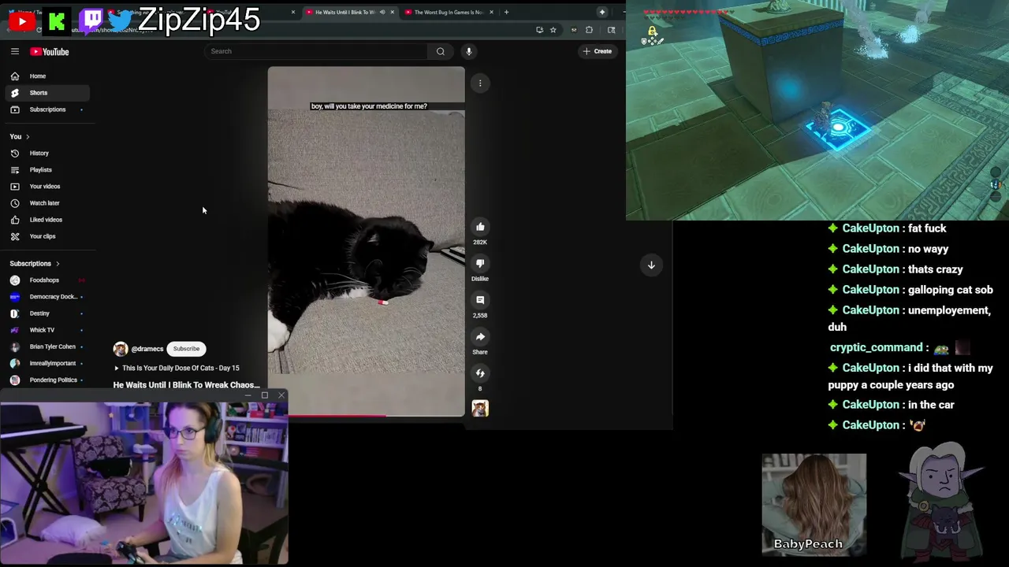Close 'The Worst Bug In Games' tab

coord(491,12)
